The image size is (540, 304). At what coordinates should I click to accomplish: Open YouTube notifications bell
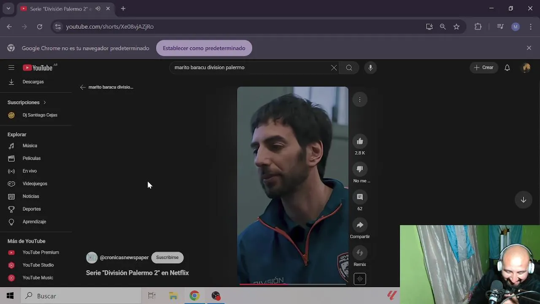pyautogui.click(x=507, y=68)
